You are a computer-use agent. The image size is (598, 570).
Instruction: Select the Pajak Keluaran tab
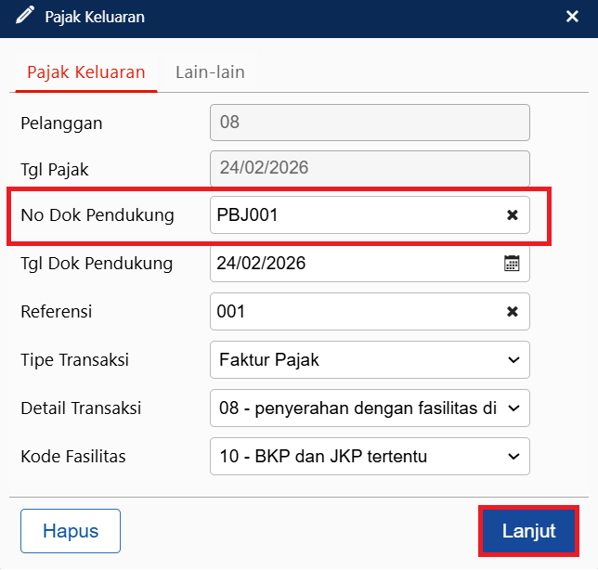tap(85, 72)
